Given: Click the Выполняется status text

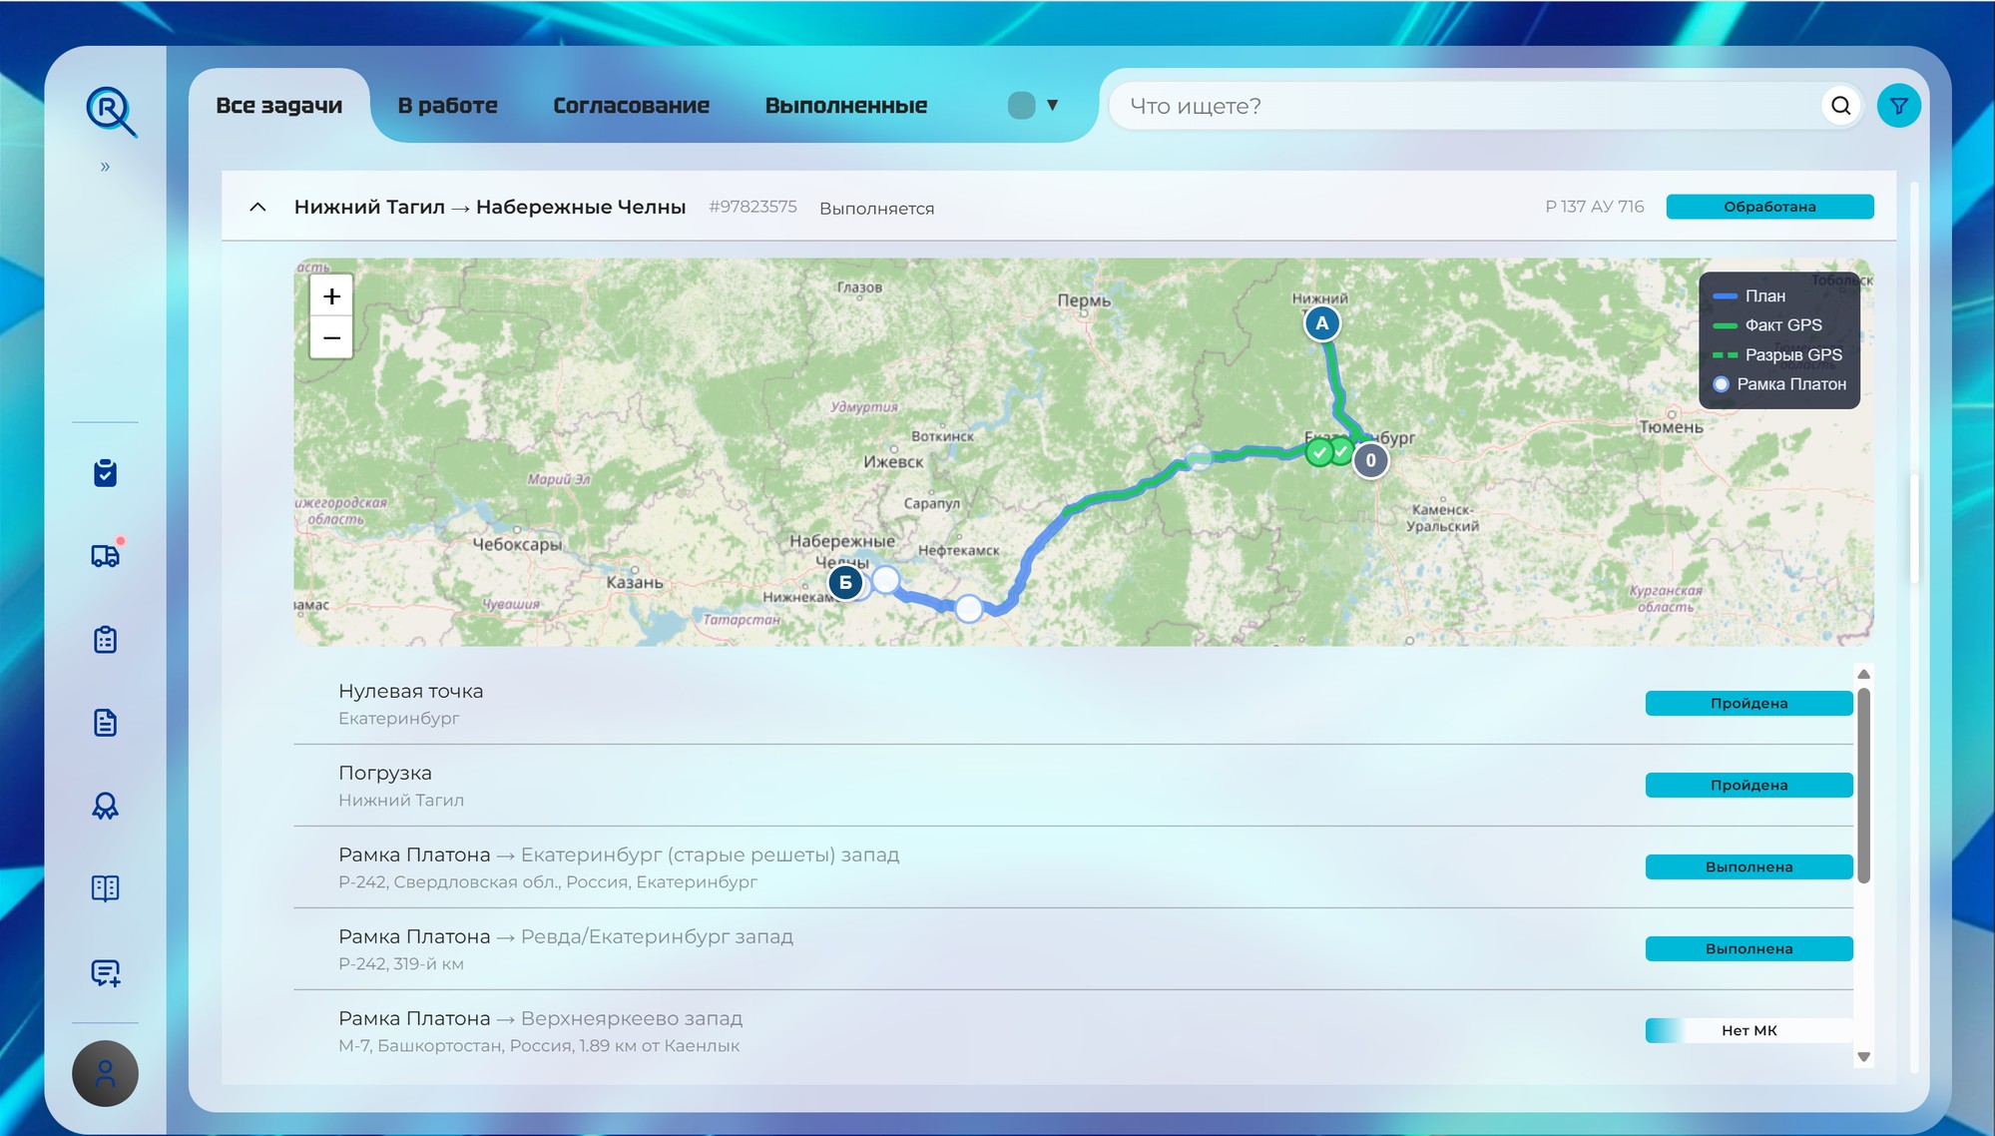Looking at the screenshot, I should click(876, 209).
